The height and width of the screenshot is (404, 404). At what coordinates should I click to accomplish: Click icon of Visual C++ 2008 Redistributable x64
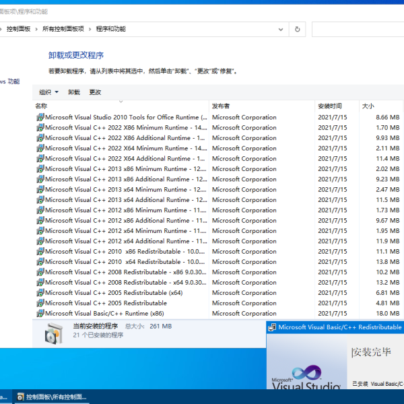click(40, 282)
